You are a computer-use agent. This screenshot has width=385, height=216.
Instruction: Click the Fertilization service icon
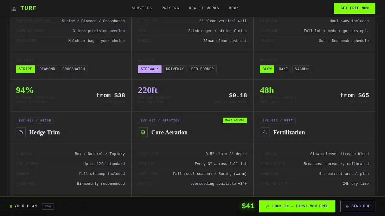(x=265, y=132)
